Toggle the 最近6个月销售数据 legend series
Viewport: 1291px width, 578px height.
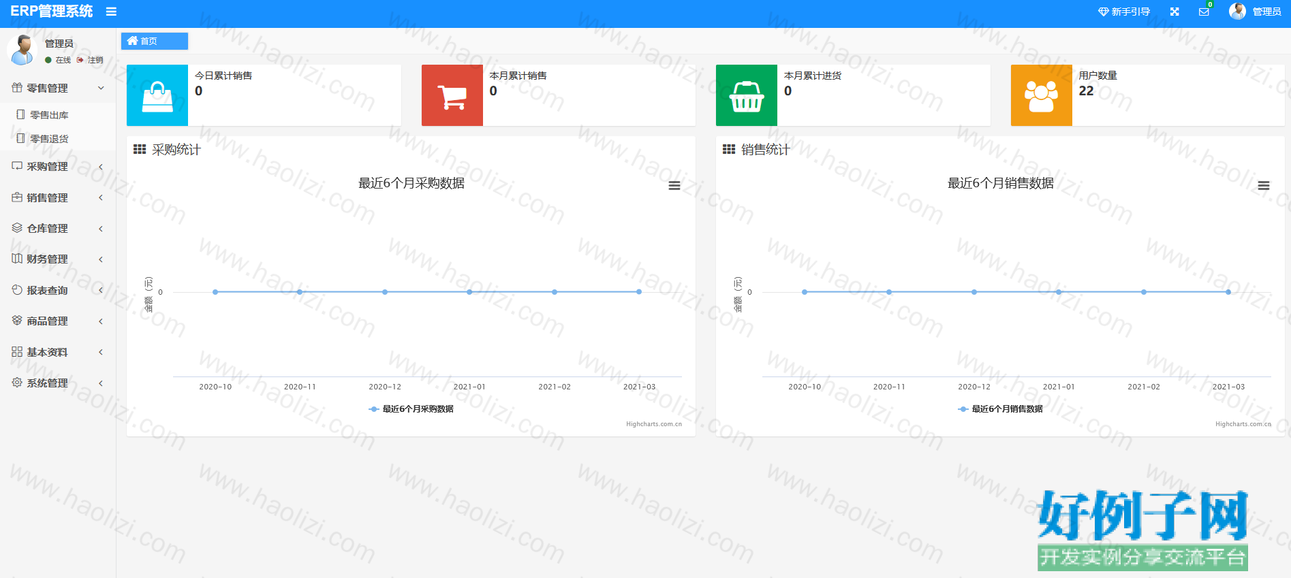click(1000, 409)
